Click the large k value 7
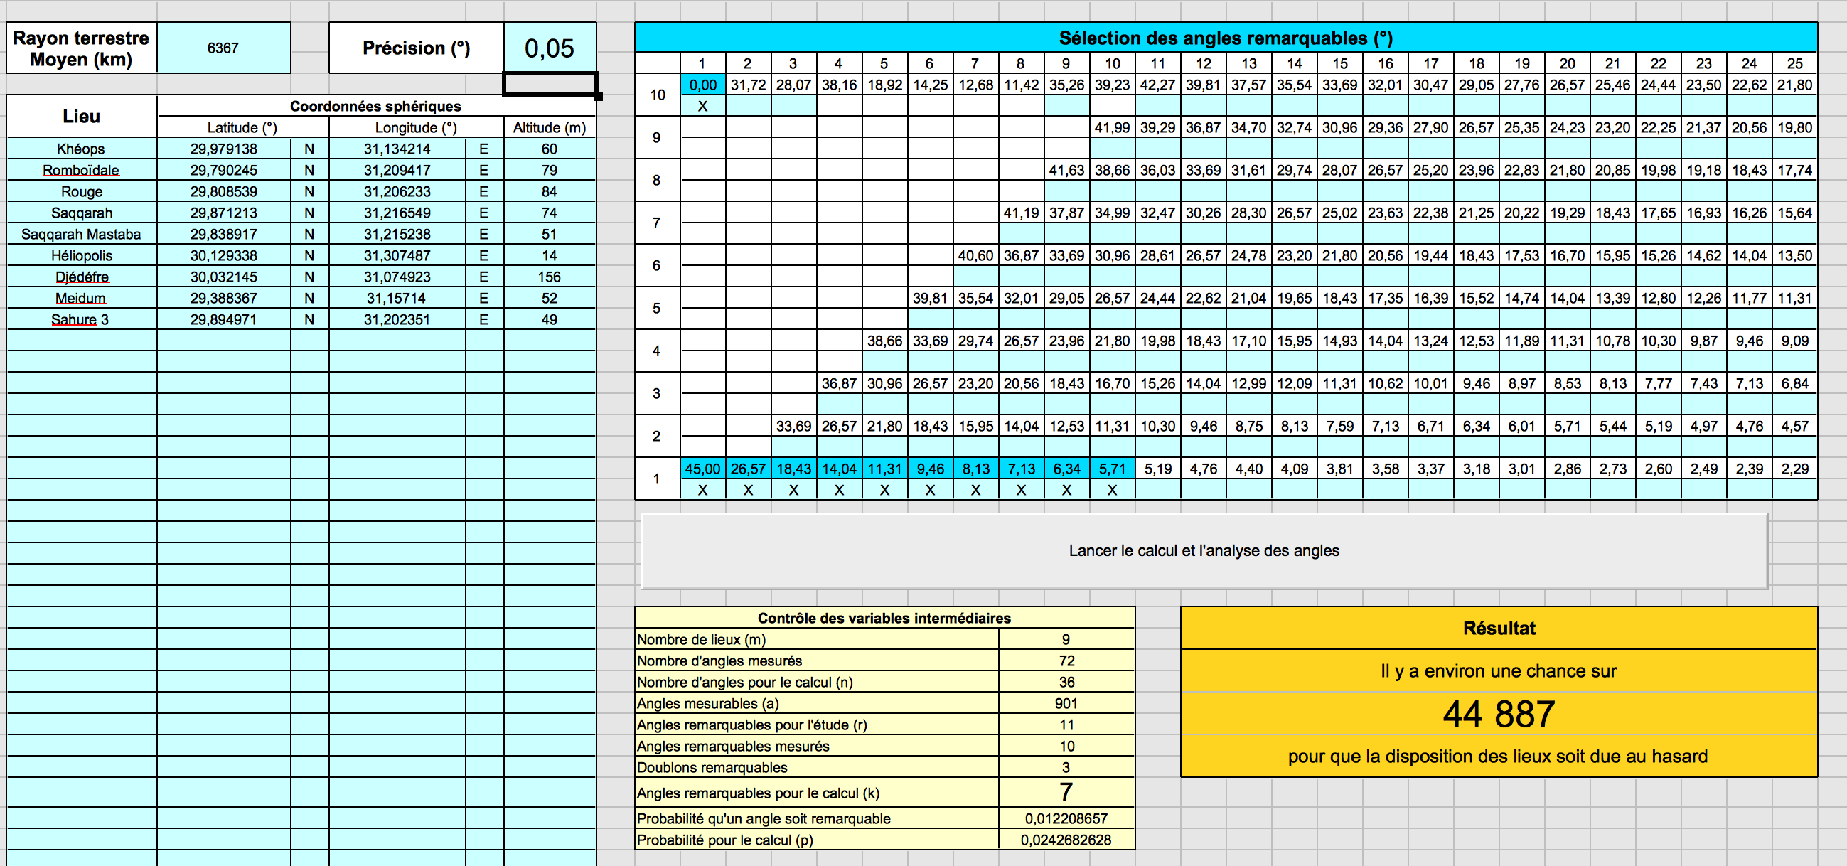The image size is (1847, 866). pos(1066,792)
